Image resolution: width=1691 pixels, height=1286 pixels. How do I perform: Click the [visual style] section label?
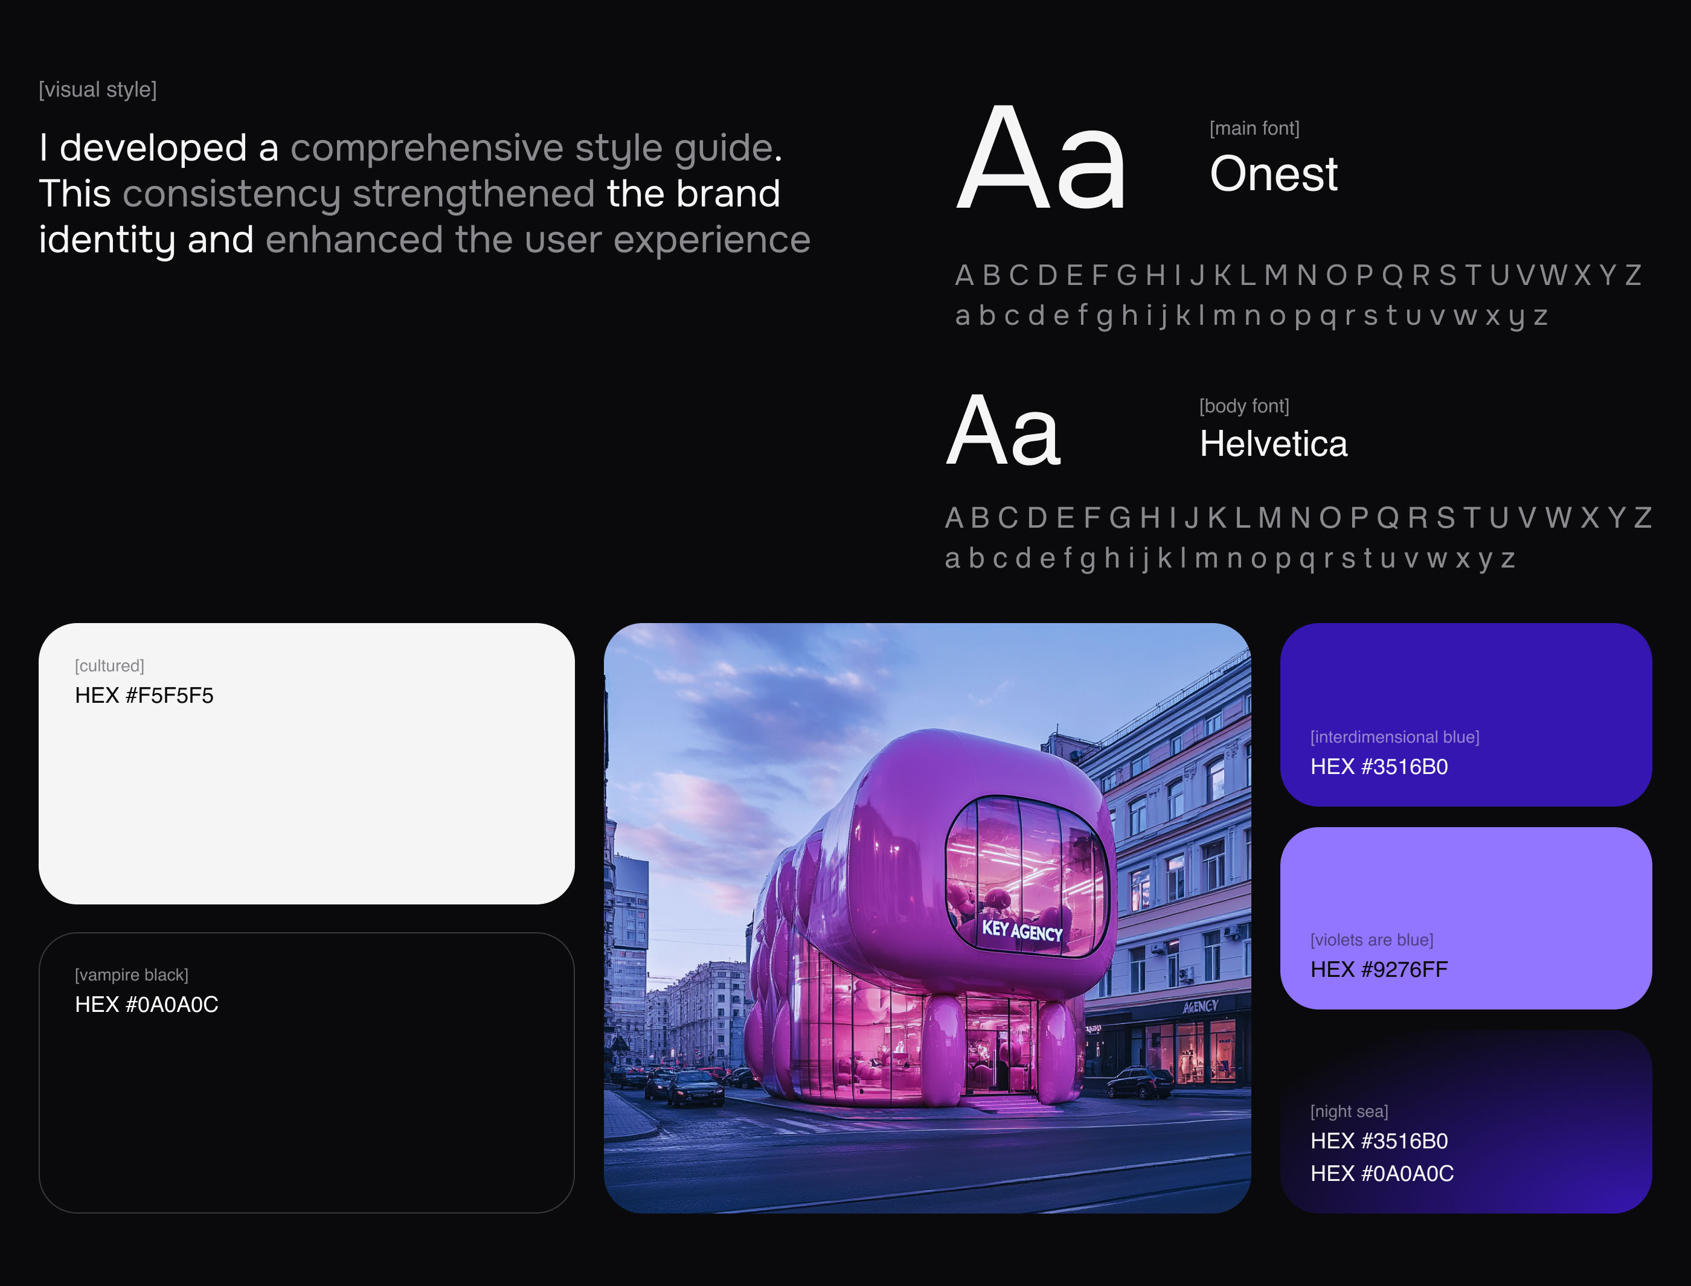pos(98,89)
